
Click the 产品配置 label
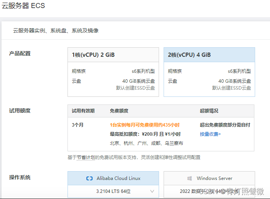click(x=20, y=53)
